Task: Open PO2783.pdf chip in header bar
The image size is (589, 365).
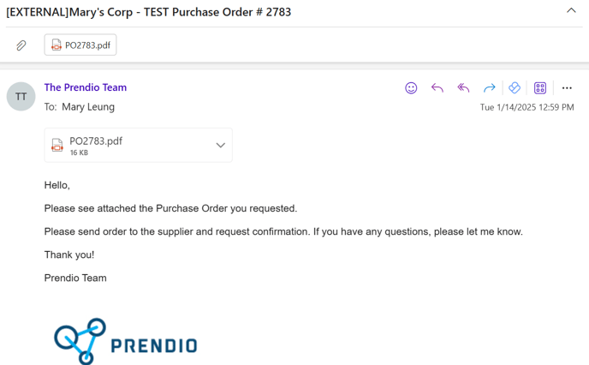Action: coord(80,45)
